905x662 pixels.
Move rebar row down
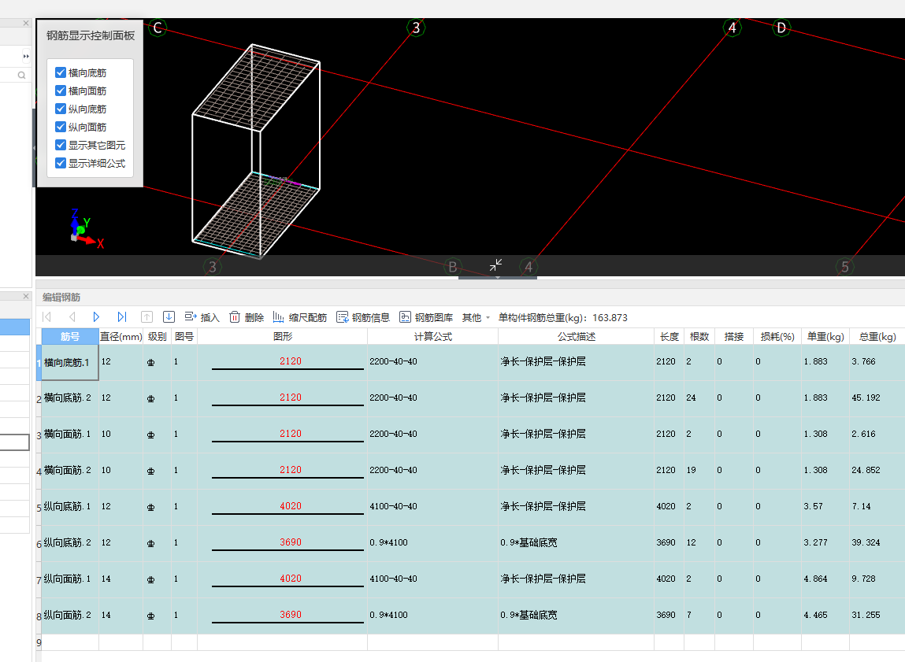click(x=169, y=317)
